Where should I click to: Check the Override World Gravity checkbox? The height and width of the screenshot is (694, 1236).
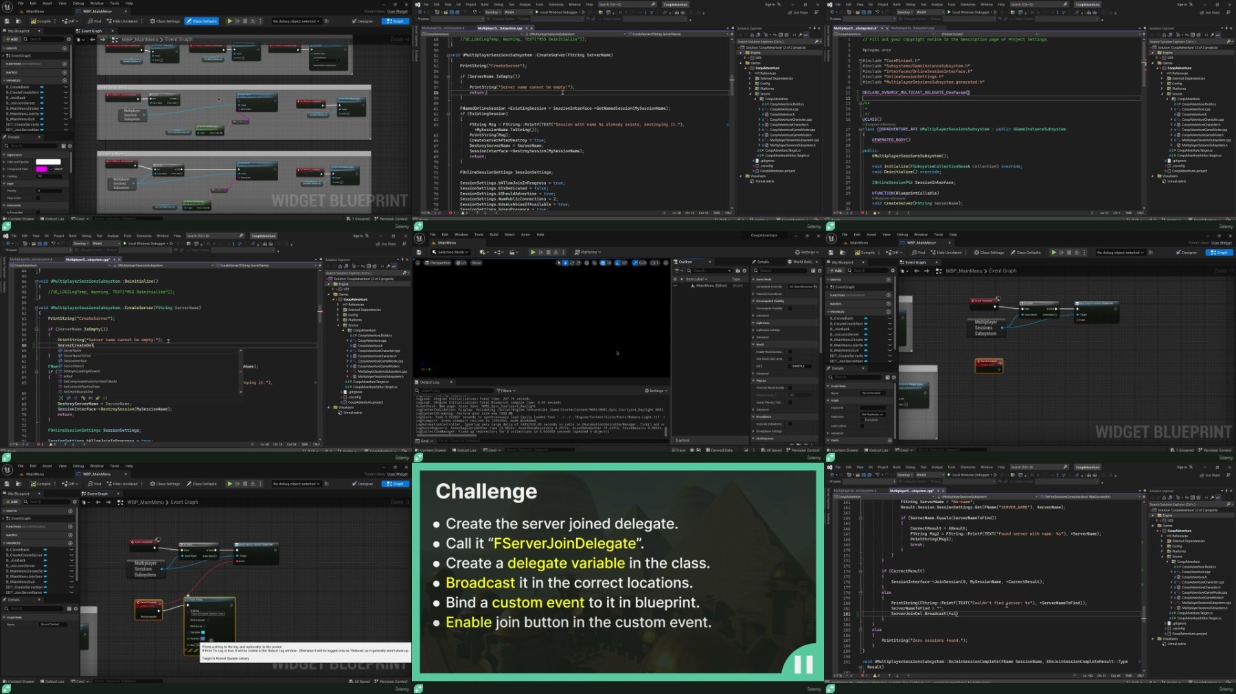(790, 388)
